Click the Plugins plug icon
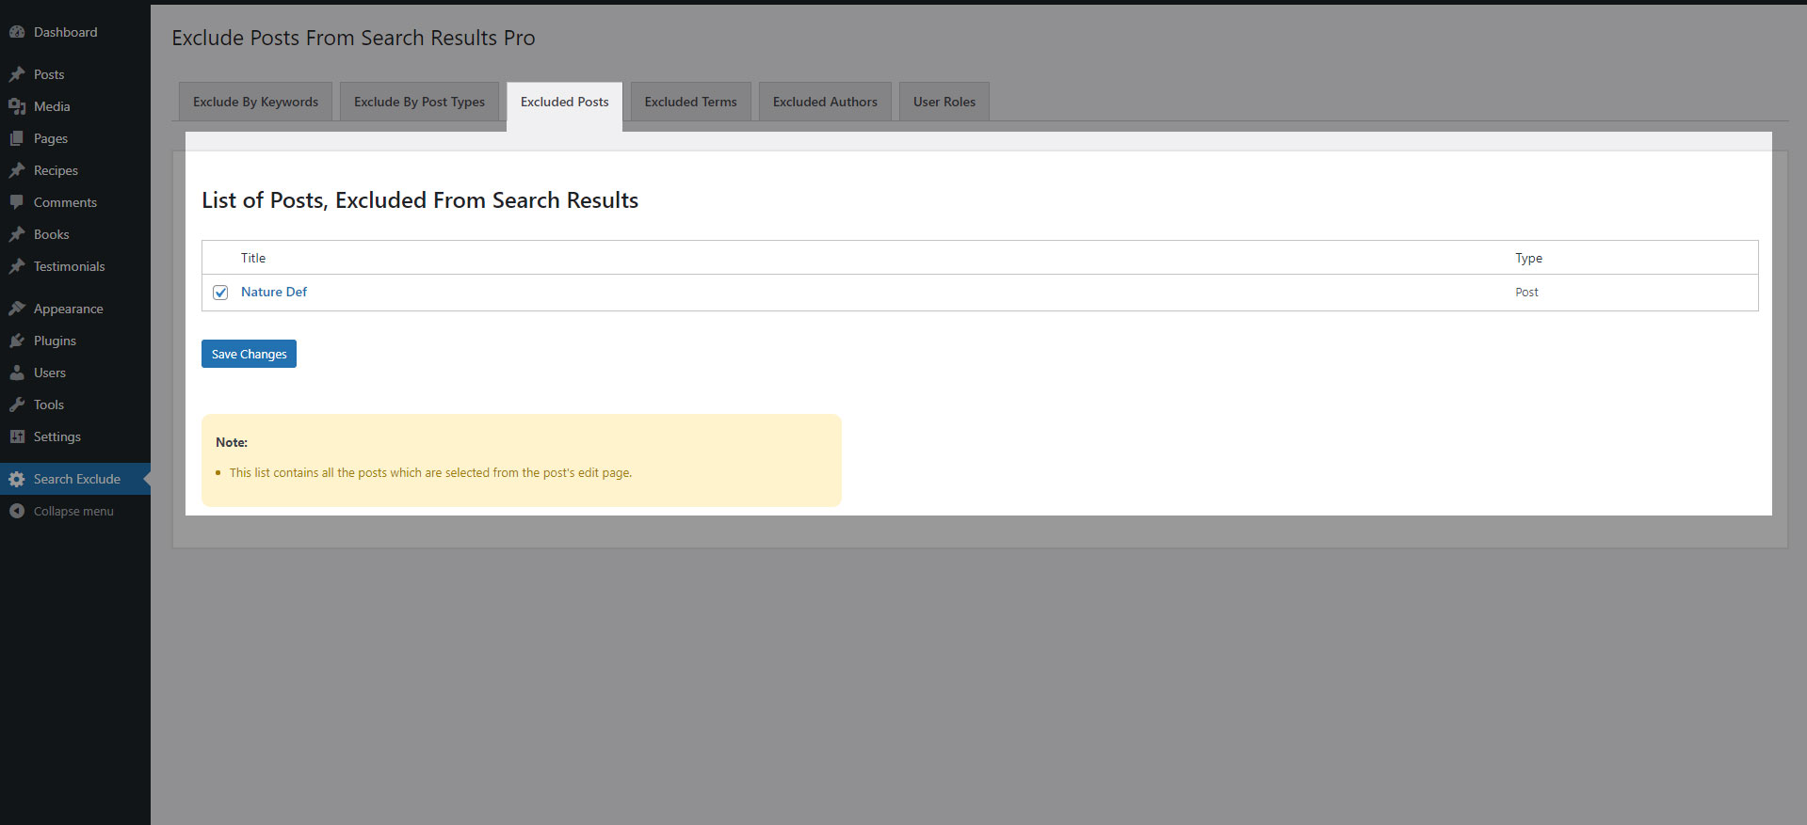1807x825 pixels. click(17, 341)
